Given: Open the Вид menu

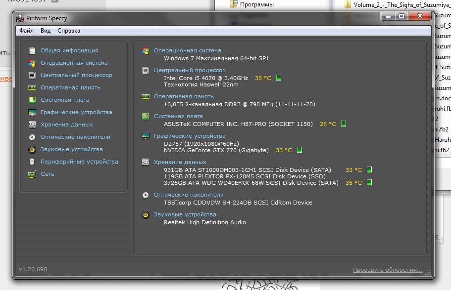Looking at the screenshot, I should [x=46, y=31].
